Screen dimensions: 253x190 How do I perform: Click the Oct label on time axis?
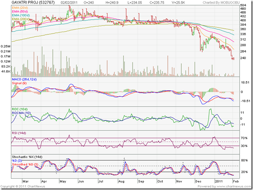[160, 181]
